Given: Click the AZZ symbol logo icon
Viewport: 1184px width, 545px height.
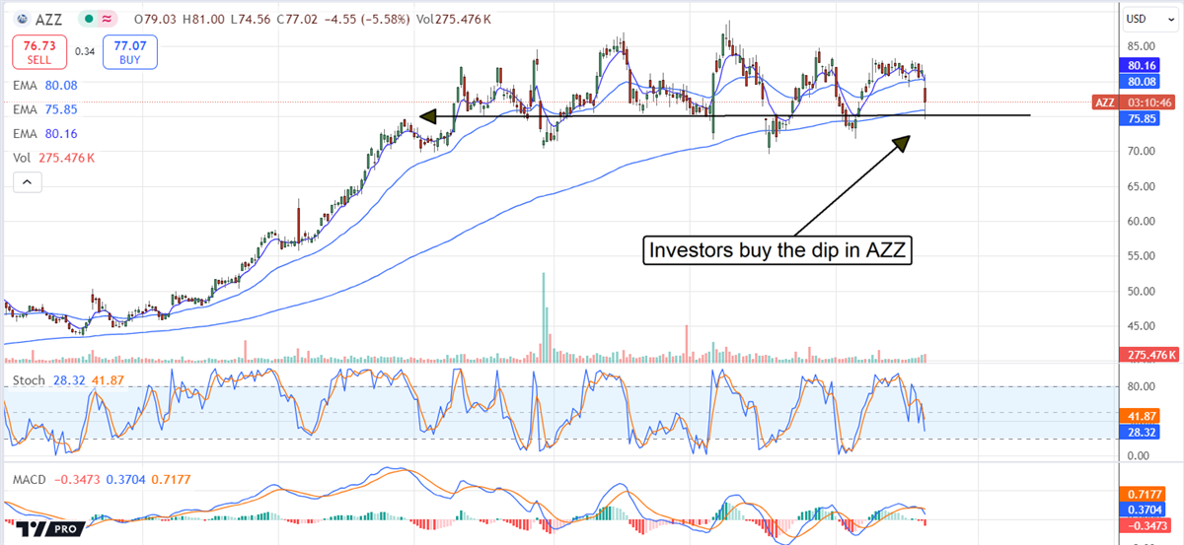Looking at the screenshot, I should pos(20,19).
